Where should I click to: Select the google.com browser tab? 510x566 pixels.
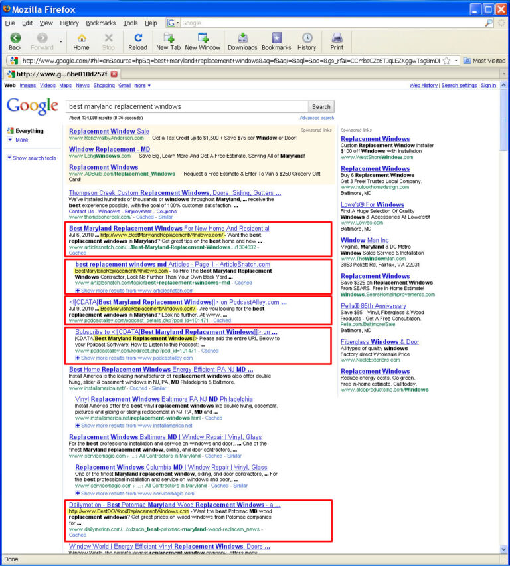(62, 74)
